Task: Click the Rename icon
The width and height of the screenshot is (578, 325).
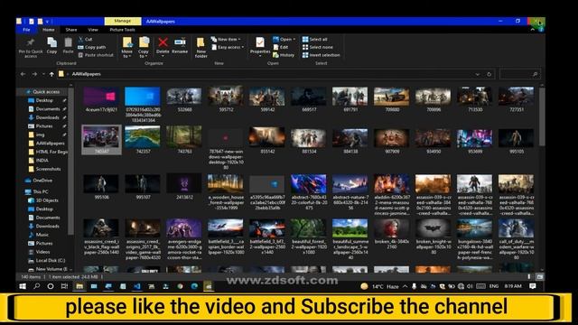Action: click(x=180, y=42)
